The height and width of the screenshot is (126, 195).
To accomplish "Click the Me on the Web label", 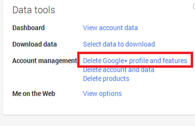I will 34,94.
